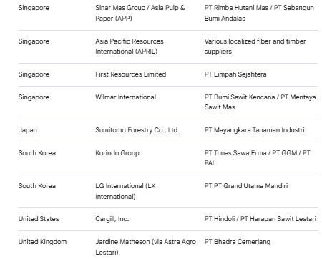Click 'Various localized fiber and timber suppliers'

click(x=255, y=47)
